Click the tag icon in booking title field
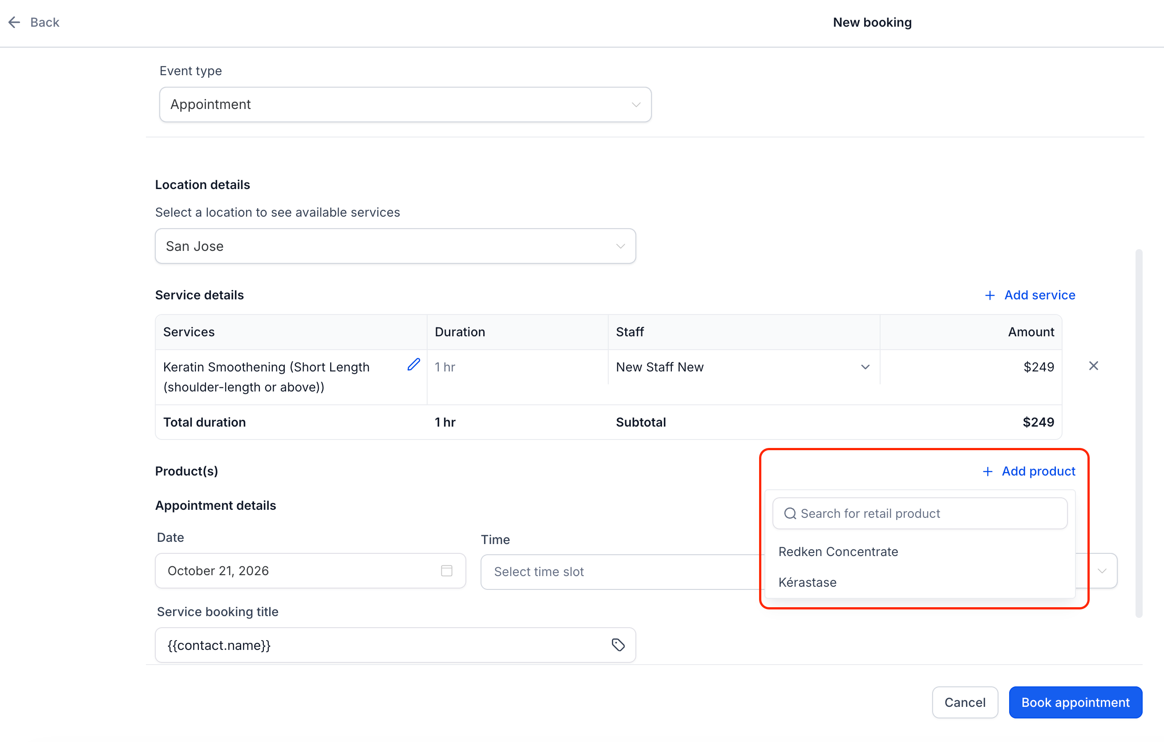Viewport: 1164px width, 742px height. click(x=618, y=645)
